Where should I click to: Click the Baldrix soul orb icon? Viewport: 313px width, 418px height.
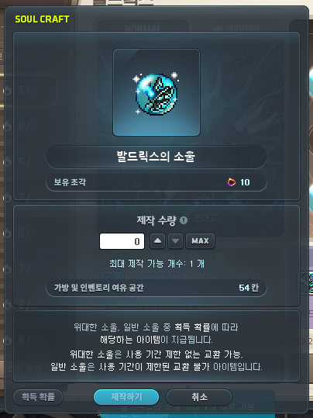(x=156, y=92)
